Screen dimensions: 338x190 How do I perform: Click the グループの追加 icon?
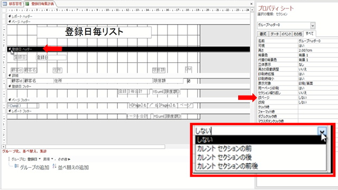point(16,166)
